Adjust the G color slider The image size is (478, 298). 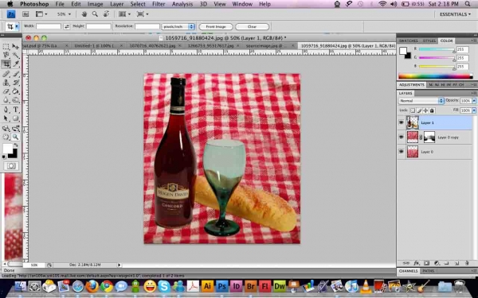click(x=437, y=58)
